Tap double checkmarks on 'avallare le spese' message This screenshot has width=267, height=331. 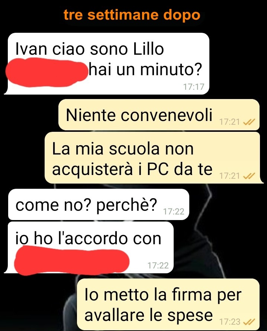(x=249, y=321)
